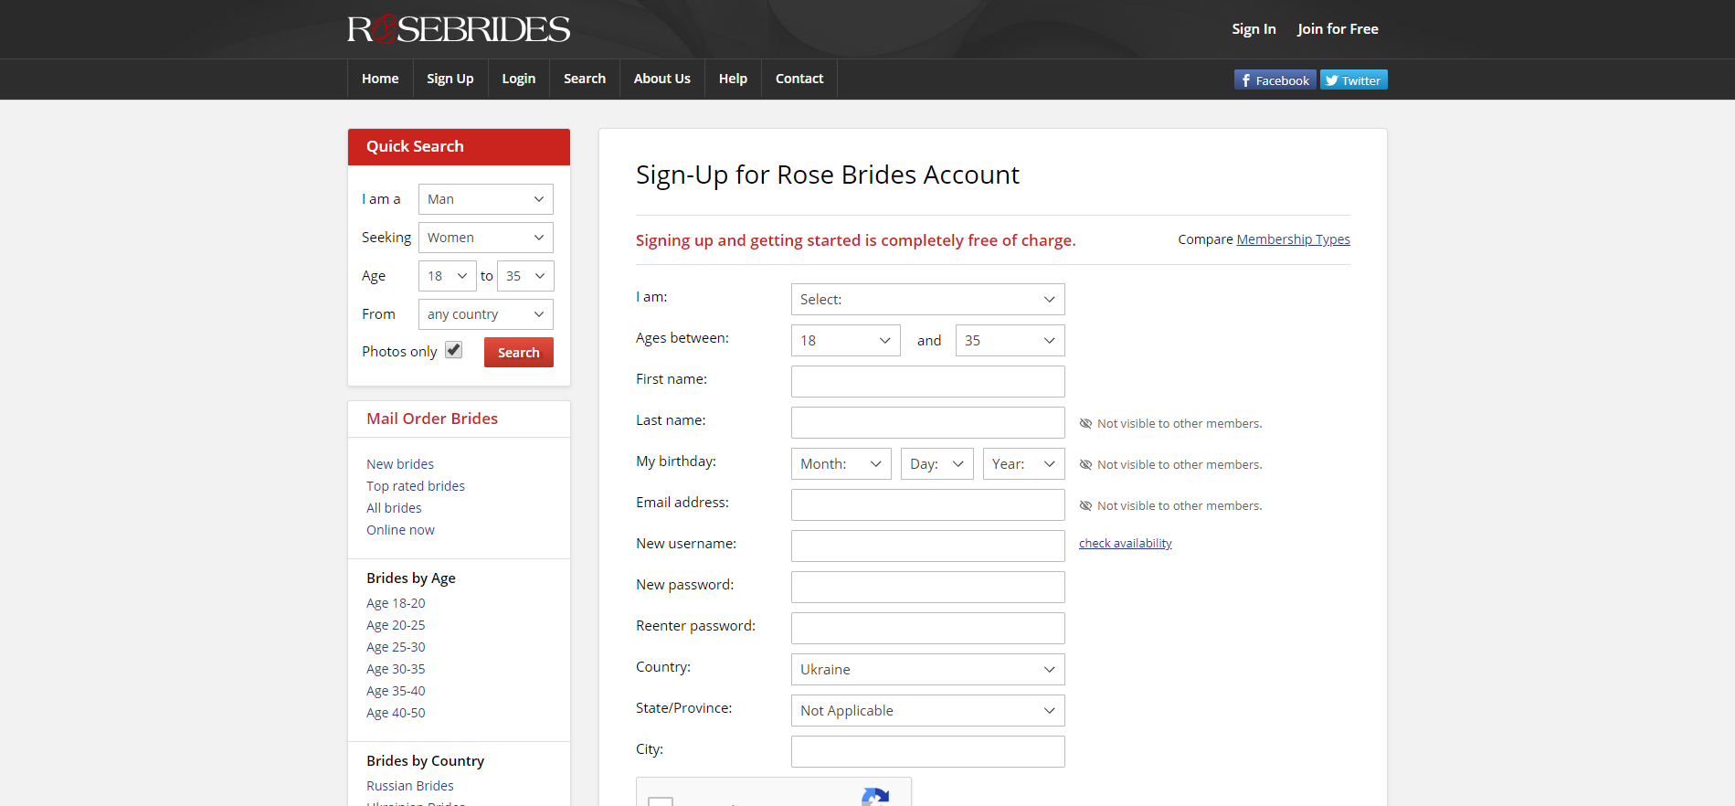Open the Age 25-30 link

pos(396,647)
